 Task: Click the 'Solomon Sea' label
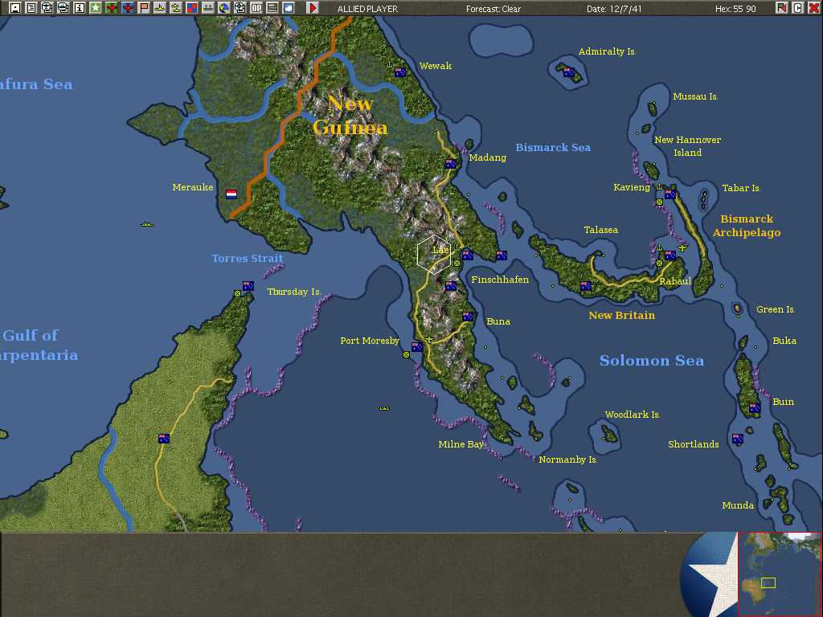coord(651,361)
